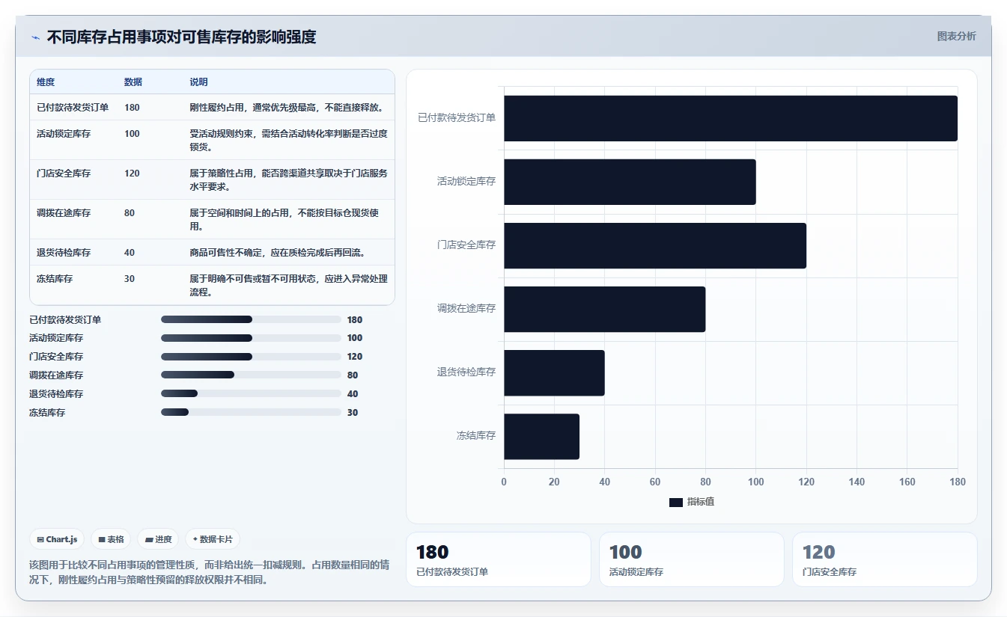1007x617 pixels.
Task: Click the 调拨在途库存 chart bar
Action: click(604, 309)
